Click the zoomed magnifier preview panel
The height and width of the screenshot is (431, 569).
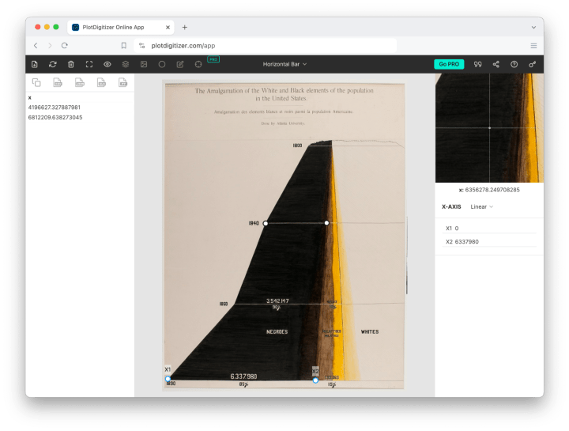coord(489,128)
